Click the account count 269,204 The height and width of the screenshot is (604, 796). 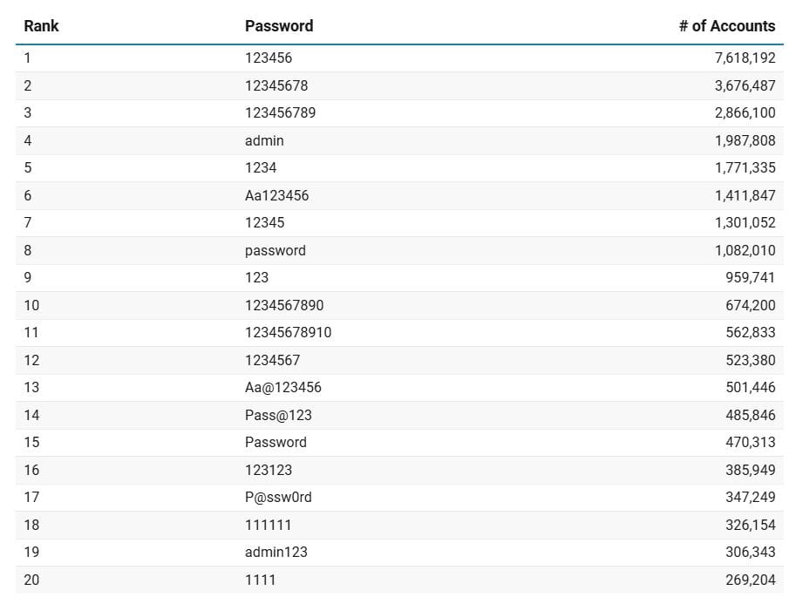[750, 580]
